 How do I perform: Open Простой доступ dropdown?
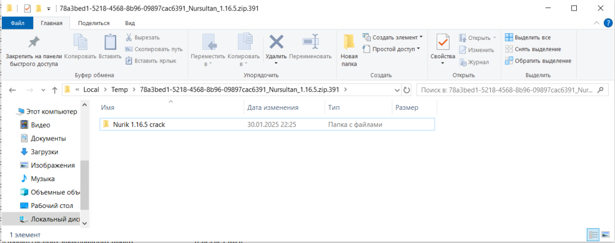391,49
